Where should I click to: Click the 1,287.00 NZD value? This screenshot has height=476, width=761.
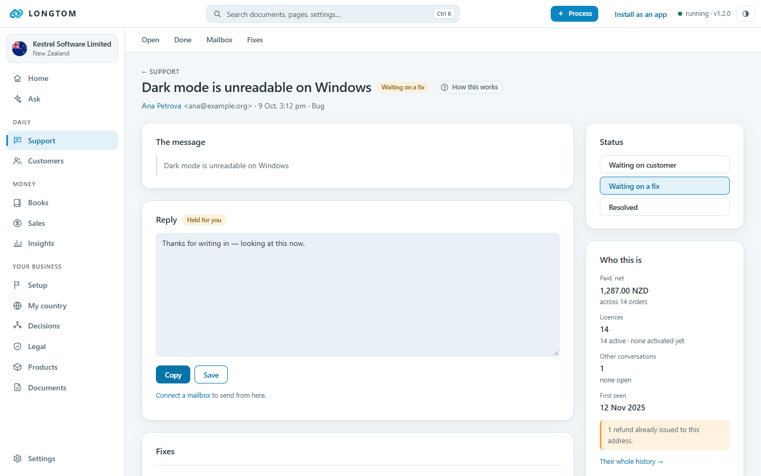tap(624, 290)
